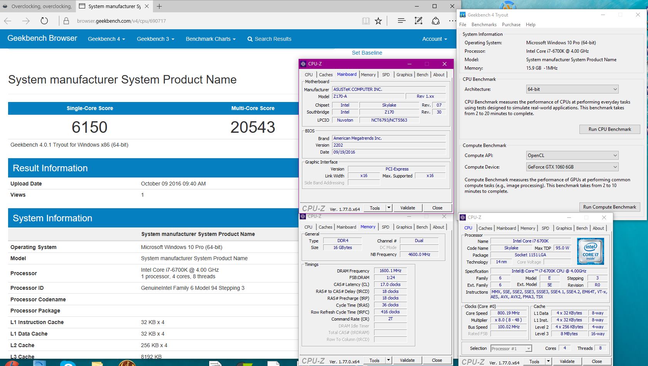Select the Core Speed value 800.19 MHz
The image size is (648, 366).
(508, 313)
